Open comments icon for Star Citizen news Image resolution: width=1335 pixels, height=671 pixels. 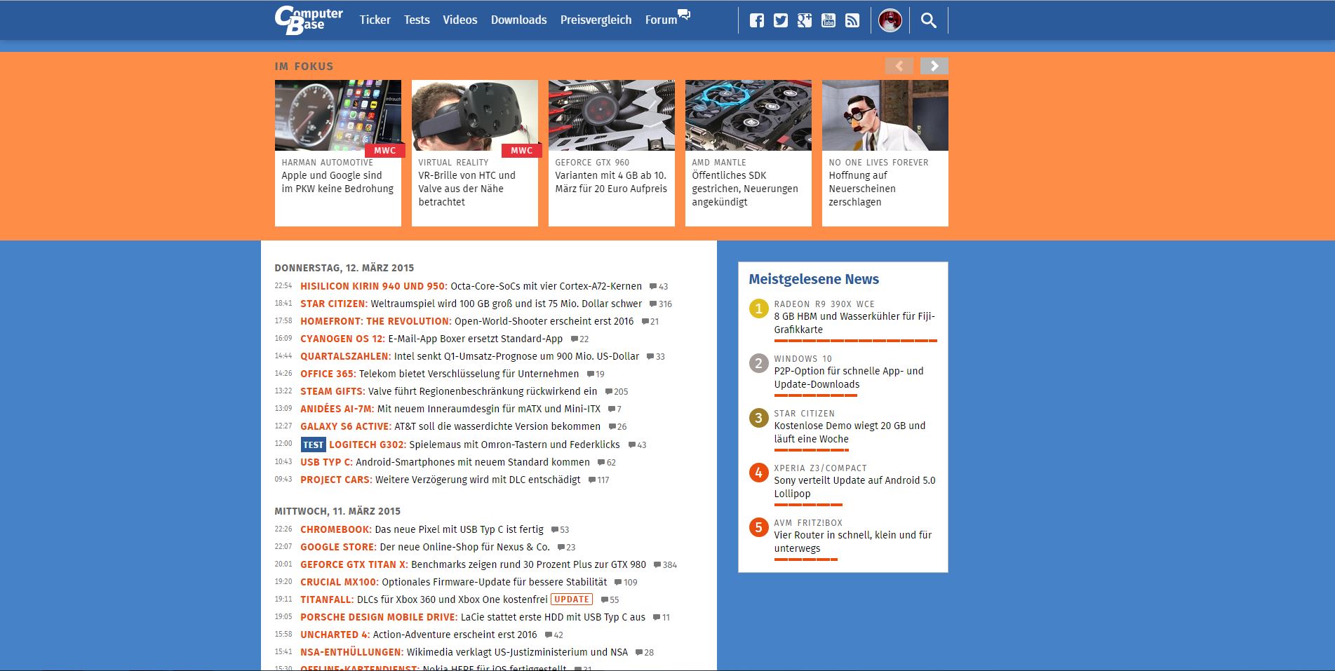click(653, 304)
